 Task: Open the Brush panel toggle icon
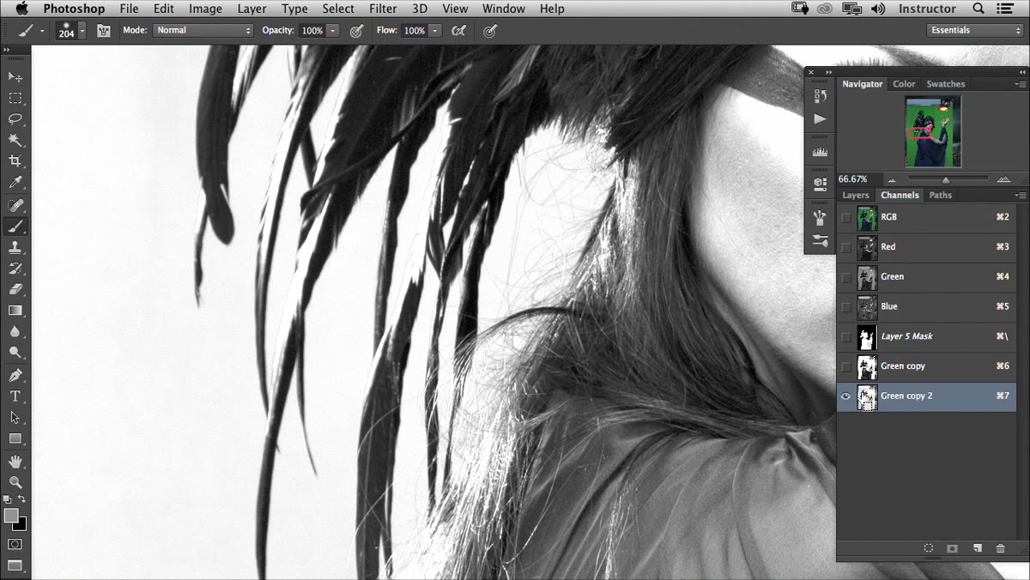104,30
